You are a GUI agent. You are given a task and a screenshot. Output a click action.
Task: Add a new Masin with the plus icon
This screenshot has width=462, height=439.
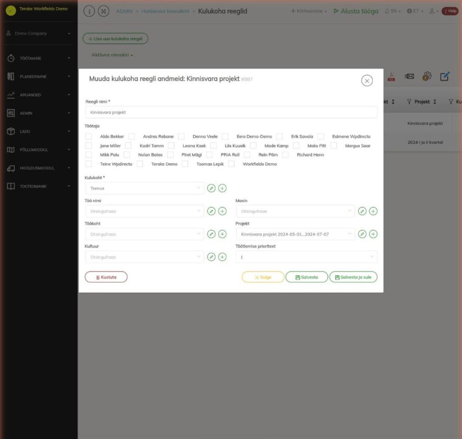point(373,211)
